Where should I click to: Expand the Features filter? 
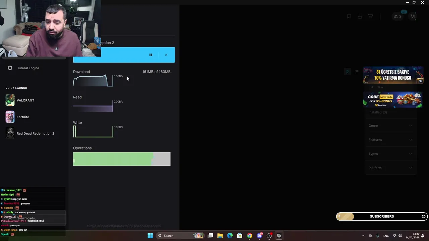coord(390,140)
